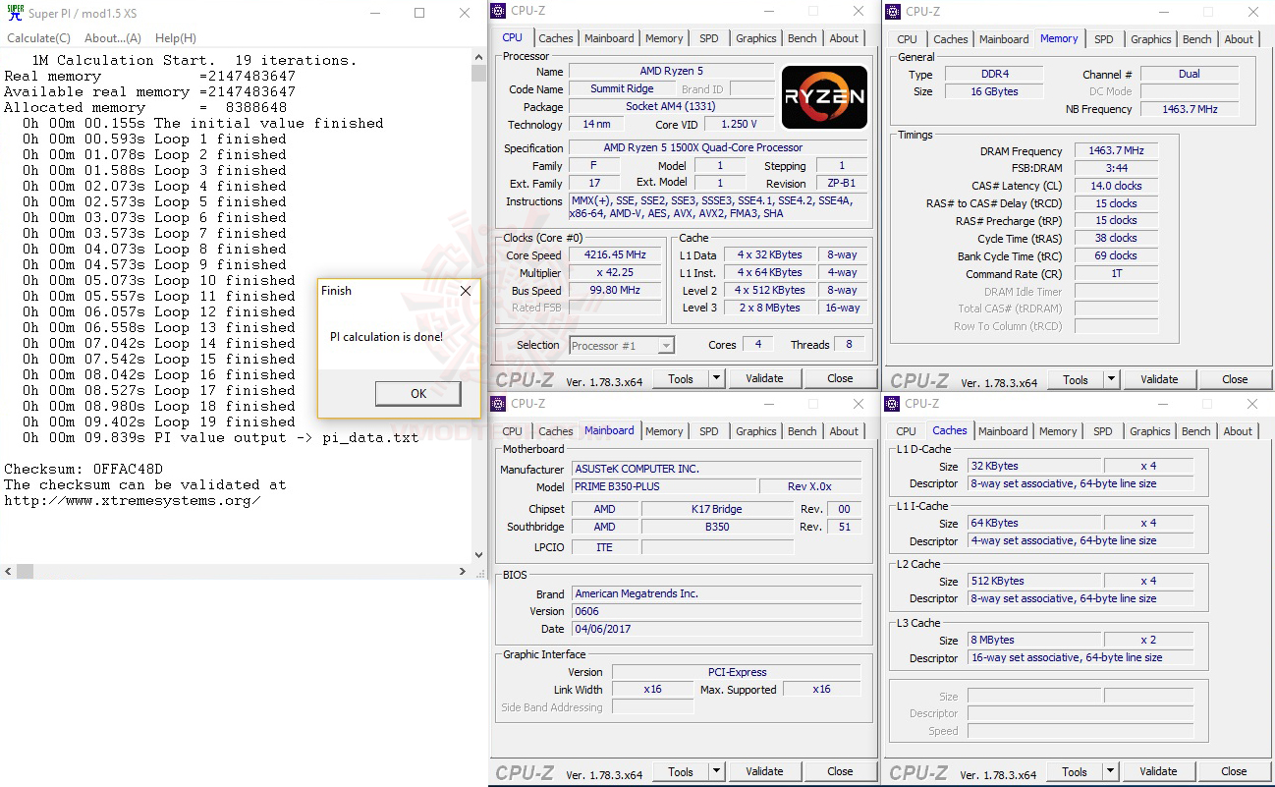Open the Bench tab in CPU-Z

pyautogui.click(x=802, y=37)
